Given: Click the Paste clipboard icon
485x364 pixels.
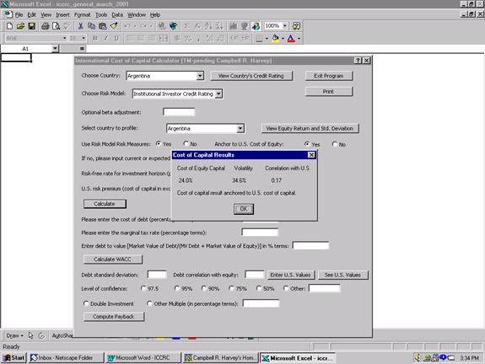Looking at the screenshot, I should pyautogui.click(x=102, y=26).
